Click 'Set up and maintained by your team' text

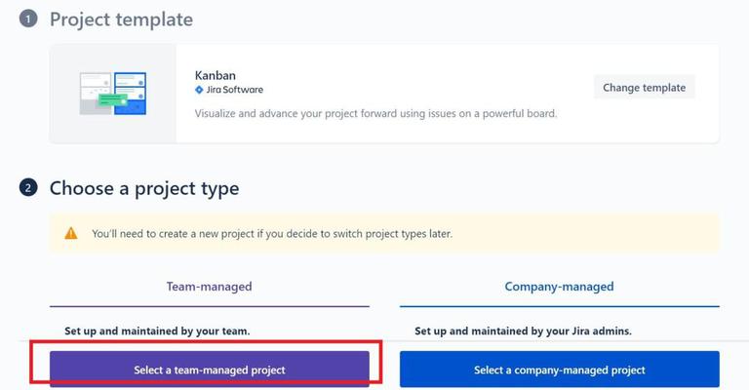pyautogui.click(x=157, y=331)
